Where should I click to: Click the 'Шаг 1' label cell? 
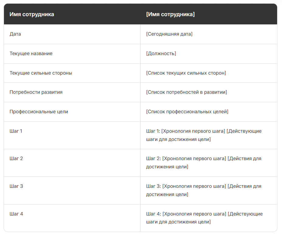16,131
